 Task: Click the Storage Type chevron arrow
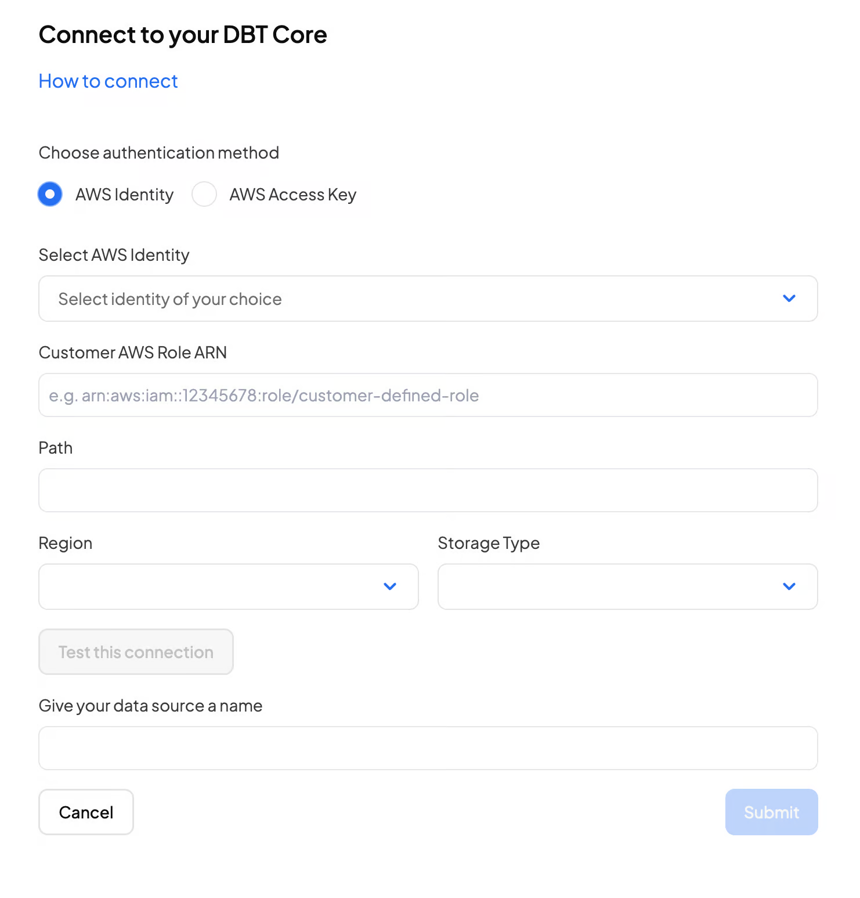(789, 587)
